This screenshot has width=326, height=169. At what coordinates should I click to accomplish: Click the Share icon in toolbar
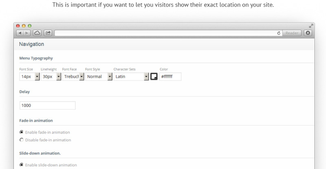(x=48, y=33)
